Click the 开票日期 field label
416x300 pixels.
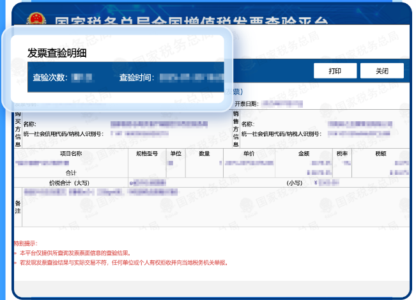(x=246, y=103)
